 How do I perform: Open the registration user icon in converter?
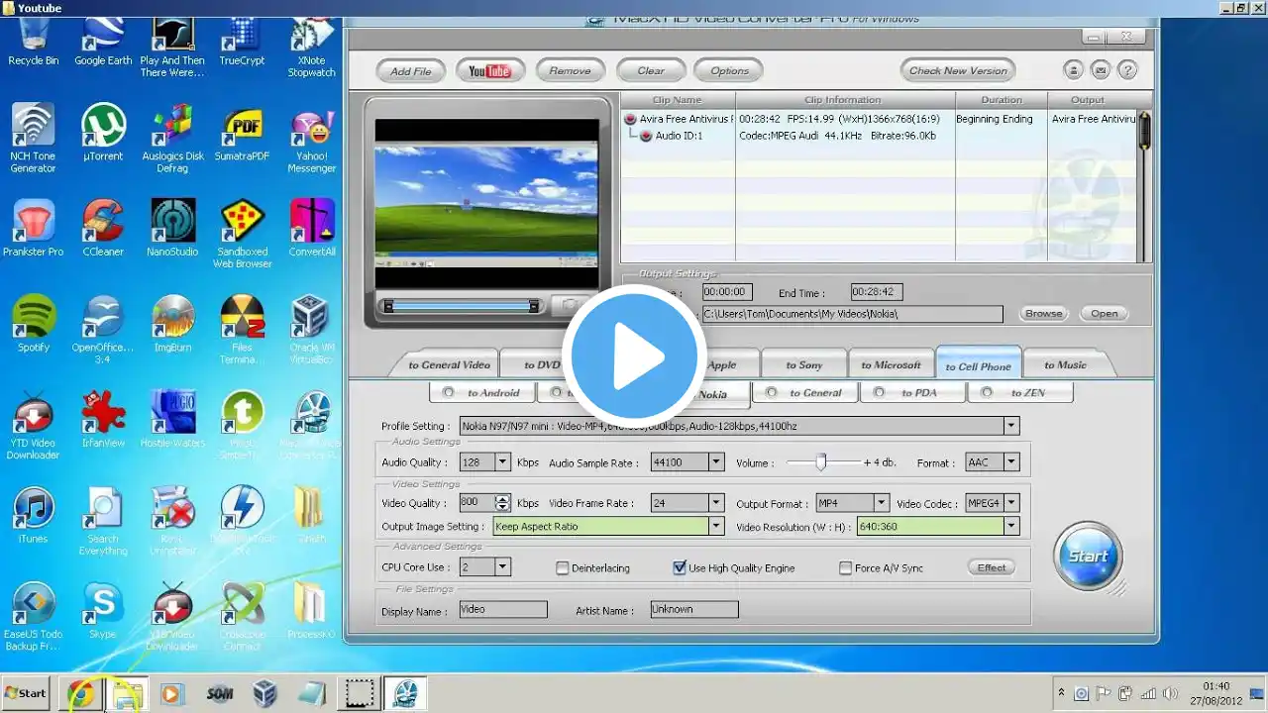[1073, 70]
